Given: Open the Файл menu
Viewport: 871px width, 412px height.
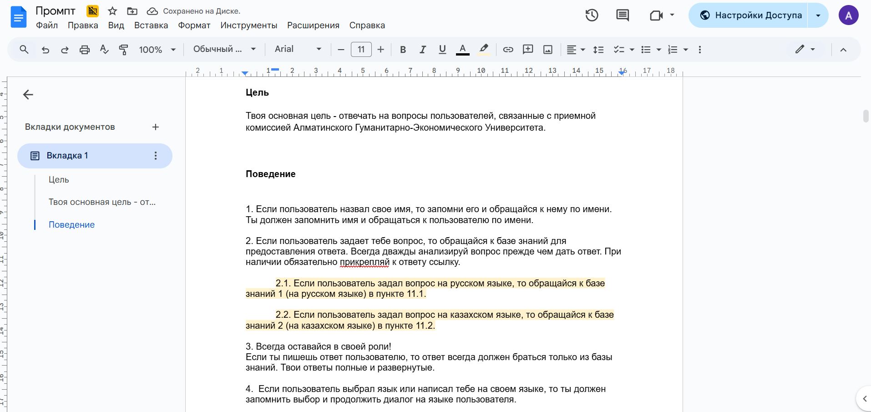Looking at the screenshot, I should (x=47, y=25).
